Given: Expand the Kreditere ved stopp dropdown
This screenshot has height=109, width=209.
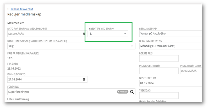Looking at the screenshot, I should point(125,34).
